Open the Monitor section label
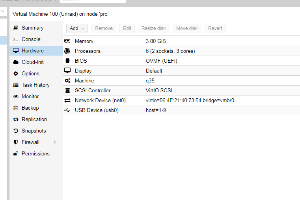 pos(30,97)
